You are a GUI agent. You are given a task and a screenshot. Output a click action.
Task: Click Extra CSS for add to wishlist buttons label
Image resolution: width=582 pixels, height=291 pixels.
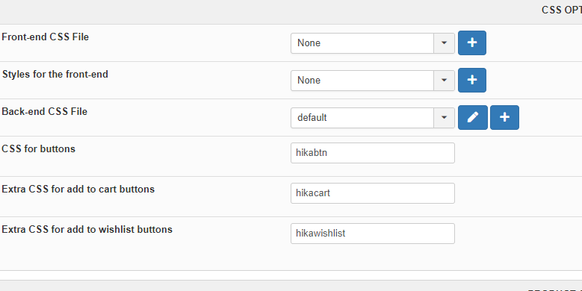pyautogui.click(x=87, y=230)
